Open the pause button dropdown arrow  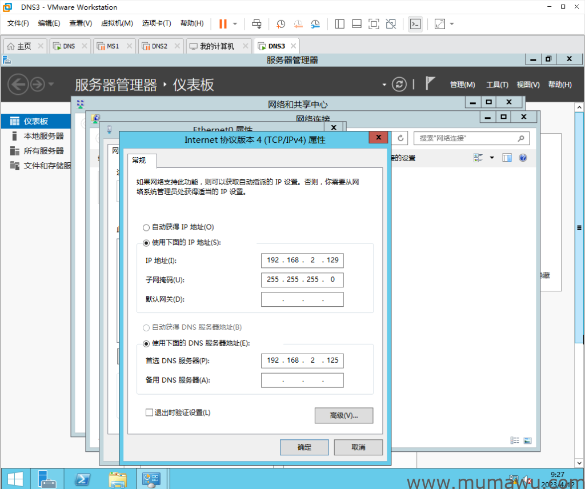click(x=235, y=24)
